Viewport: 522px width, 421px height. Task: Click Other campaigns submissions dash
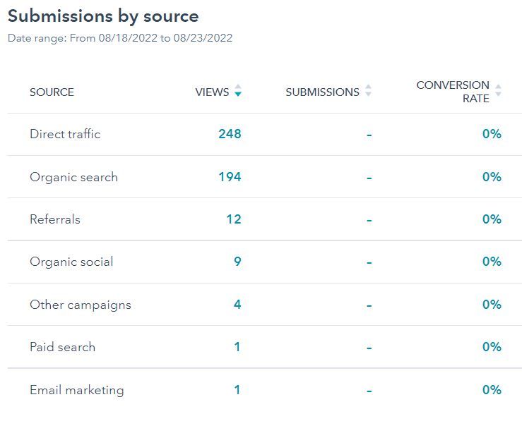coord(369,305)
